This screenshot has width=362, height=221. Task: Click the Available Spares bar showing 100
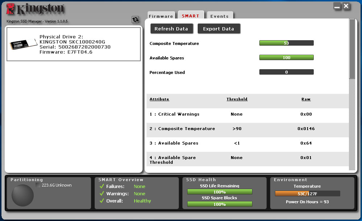(x=287, y=58)
